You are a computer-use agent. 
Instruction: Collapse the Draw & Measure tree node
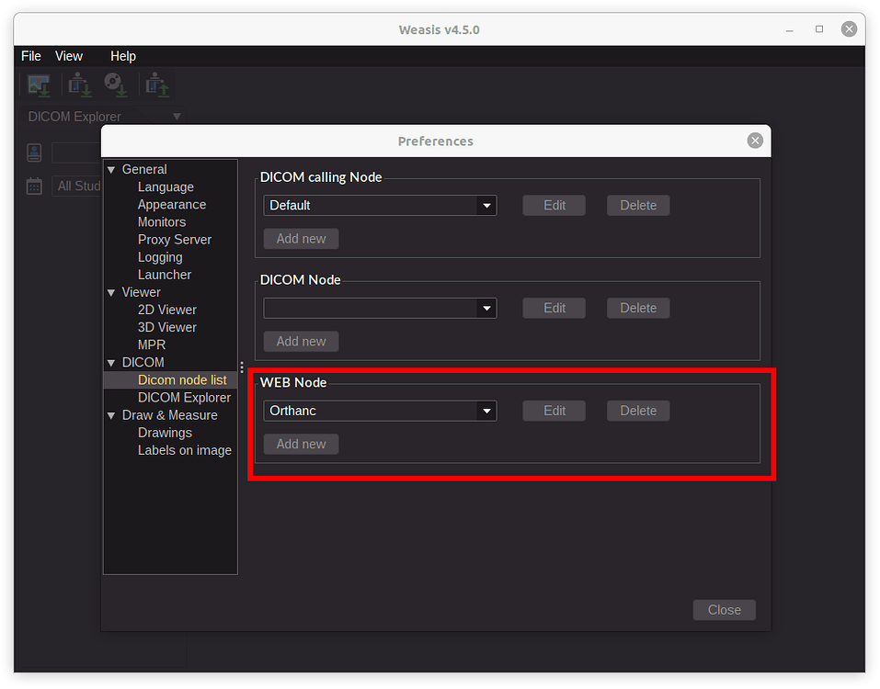[111, 415]
